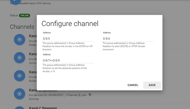Click the Kanal C Bewegen channel name
The image size is (190, 109).
point(43,108)
